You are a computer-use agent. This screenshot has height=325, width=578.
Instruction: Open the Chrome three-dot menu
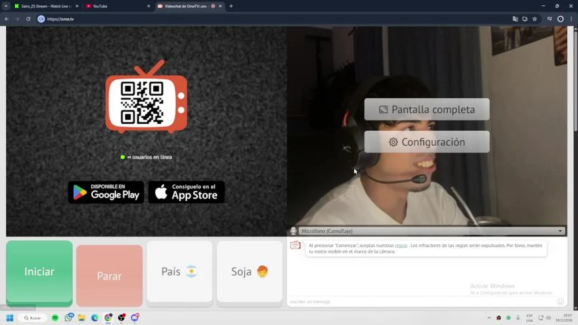572,19
